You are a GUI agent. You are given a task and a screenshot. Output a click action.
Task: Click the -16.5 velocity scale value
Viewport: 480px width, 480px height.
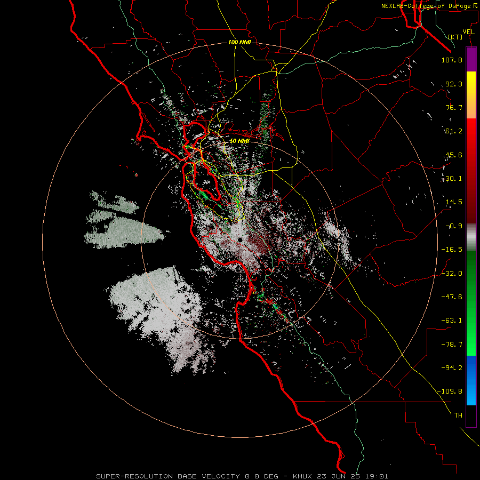(452, 250)
